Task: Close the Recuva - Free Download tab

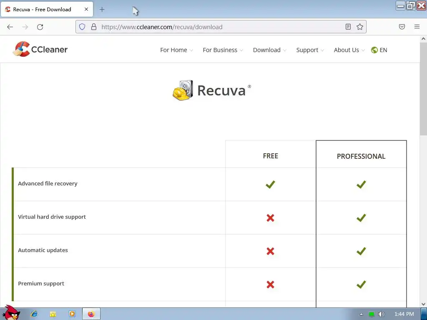Action: tap(86, 9)
